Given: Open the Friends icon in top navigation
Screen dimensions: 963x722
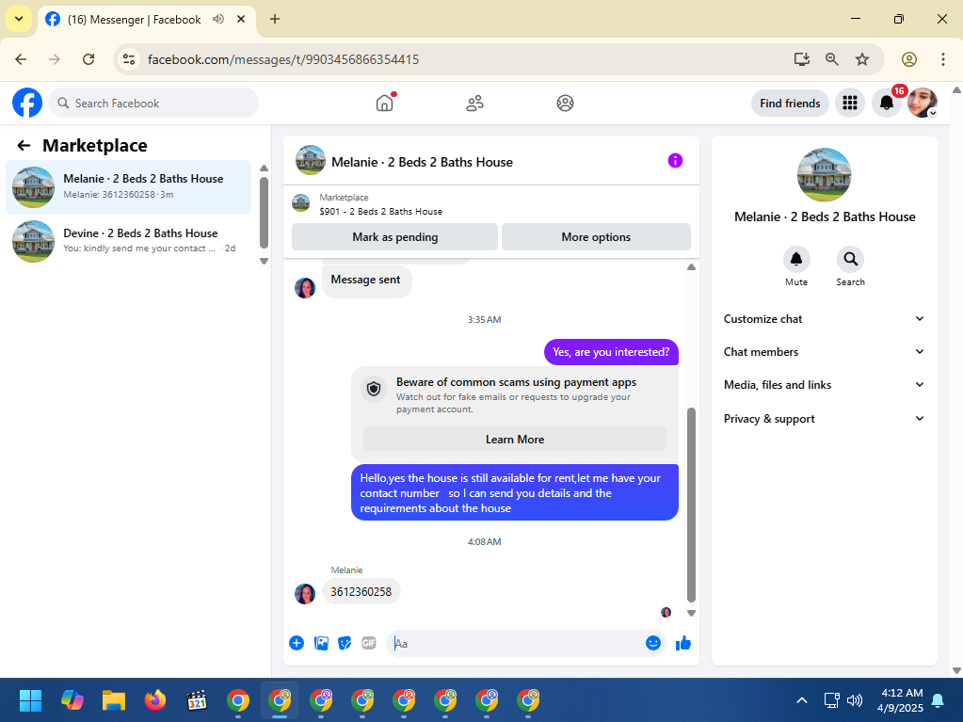Looking at the screenshot, I should coord(474,103).
